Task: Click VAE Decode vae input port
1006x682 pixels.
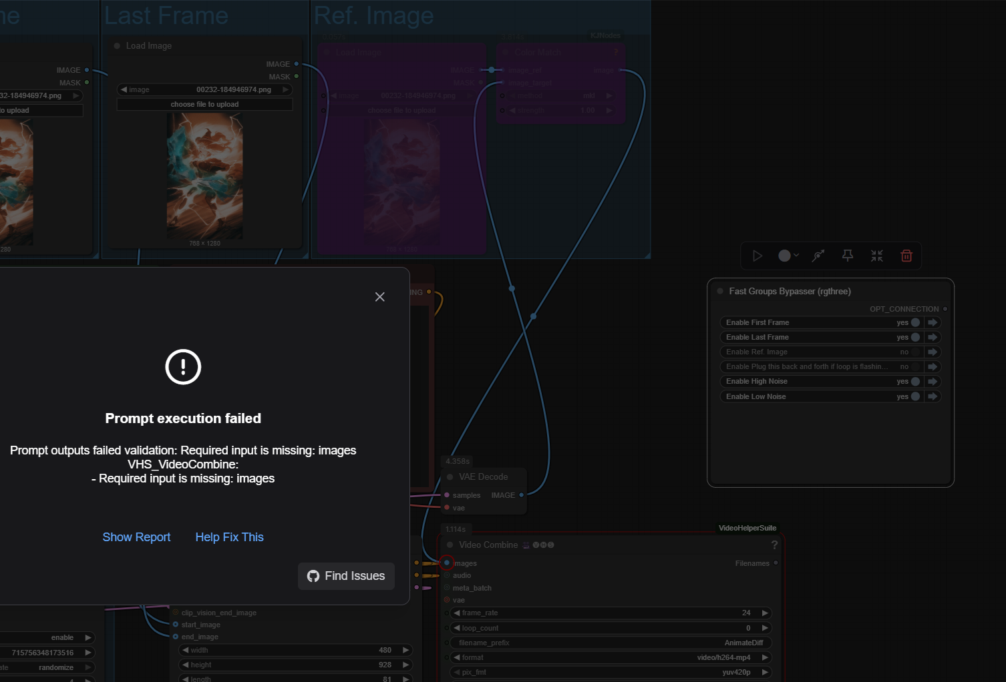Action: coord(447,508)
